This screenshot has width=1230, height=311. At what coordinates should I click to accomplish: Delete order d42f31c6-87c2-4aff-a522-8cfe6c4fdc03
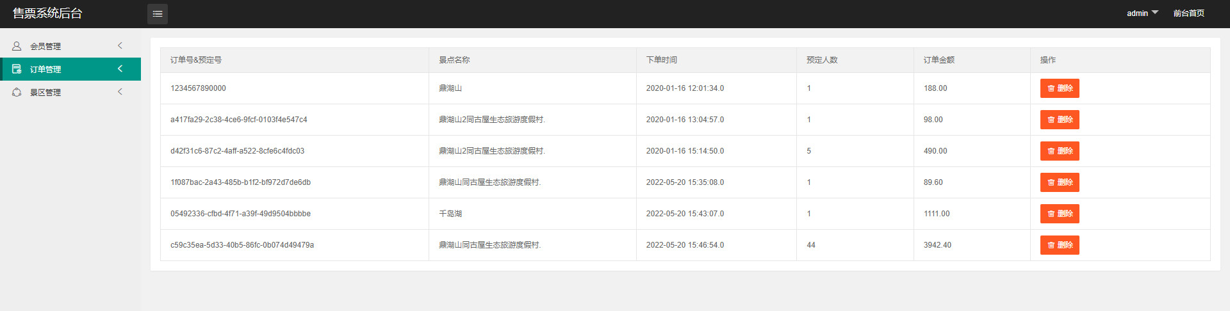1060,151
